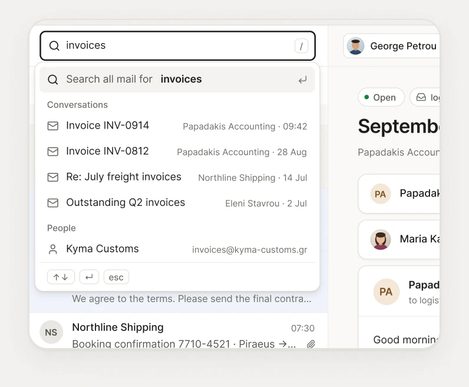This screenshot has height=387, width=469.
Task: Open 'Re: July freight invoices' result
Action: tap(177, 178)
